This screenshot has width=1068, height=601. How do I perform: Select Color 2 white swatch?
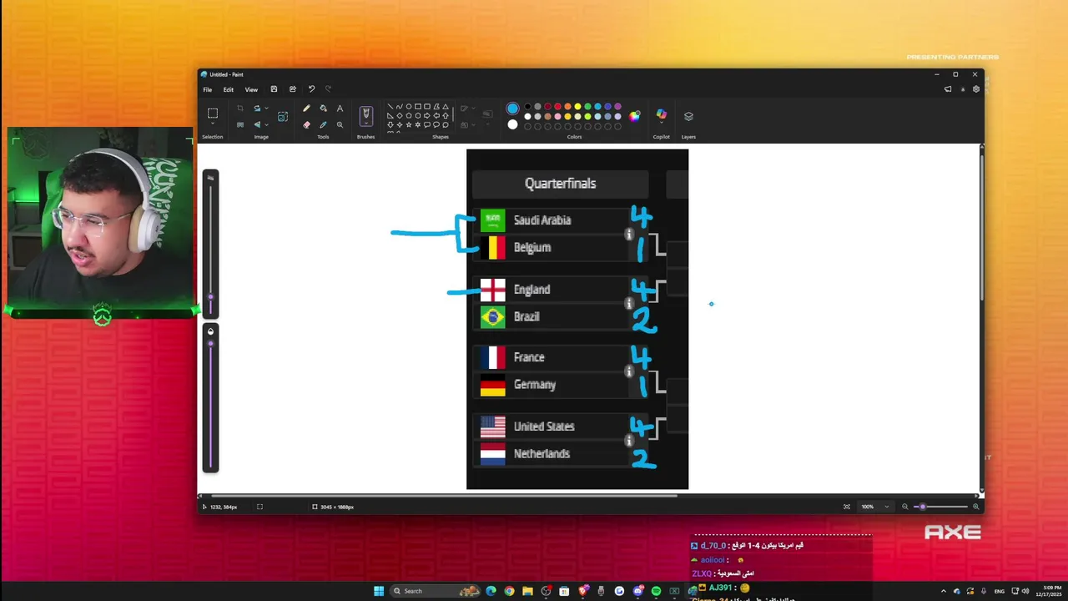(x=512, y=124)
